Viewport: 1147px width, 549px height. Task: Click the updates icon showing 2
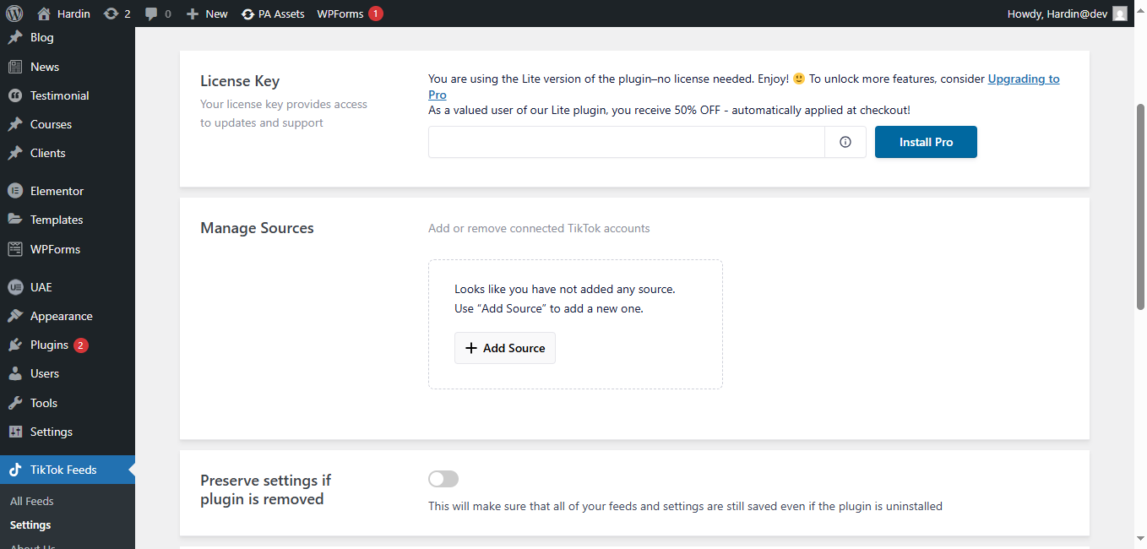pos(111,14)
